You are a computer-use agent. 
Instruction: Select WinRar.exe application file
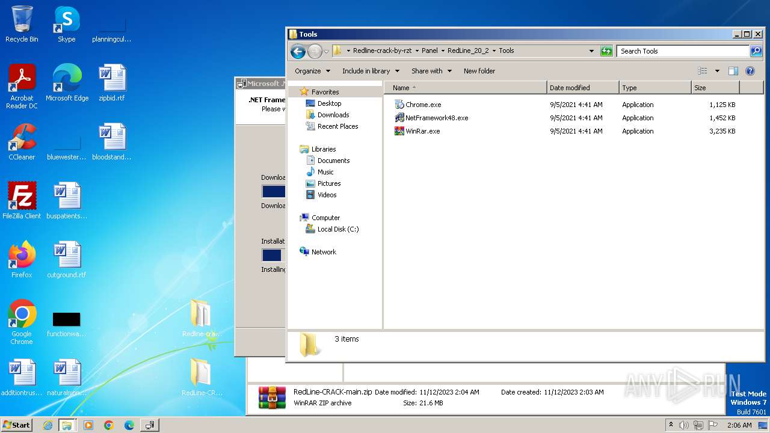417,131
